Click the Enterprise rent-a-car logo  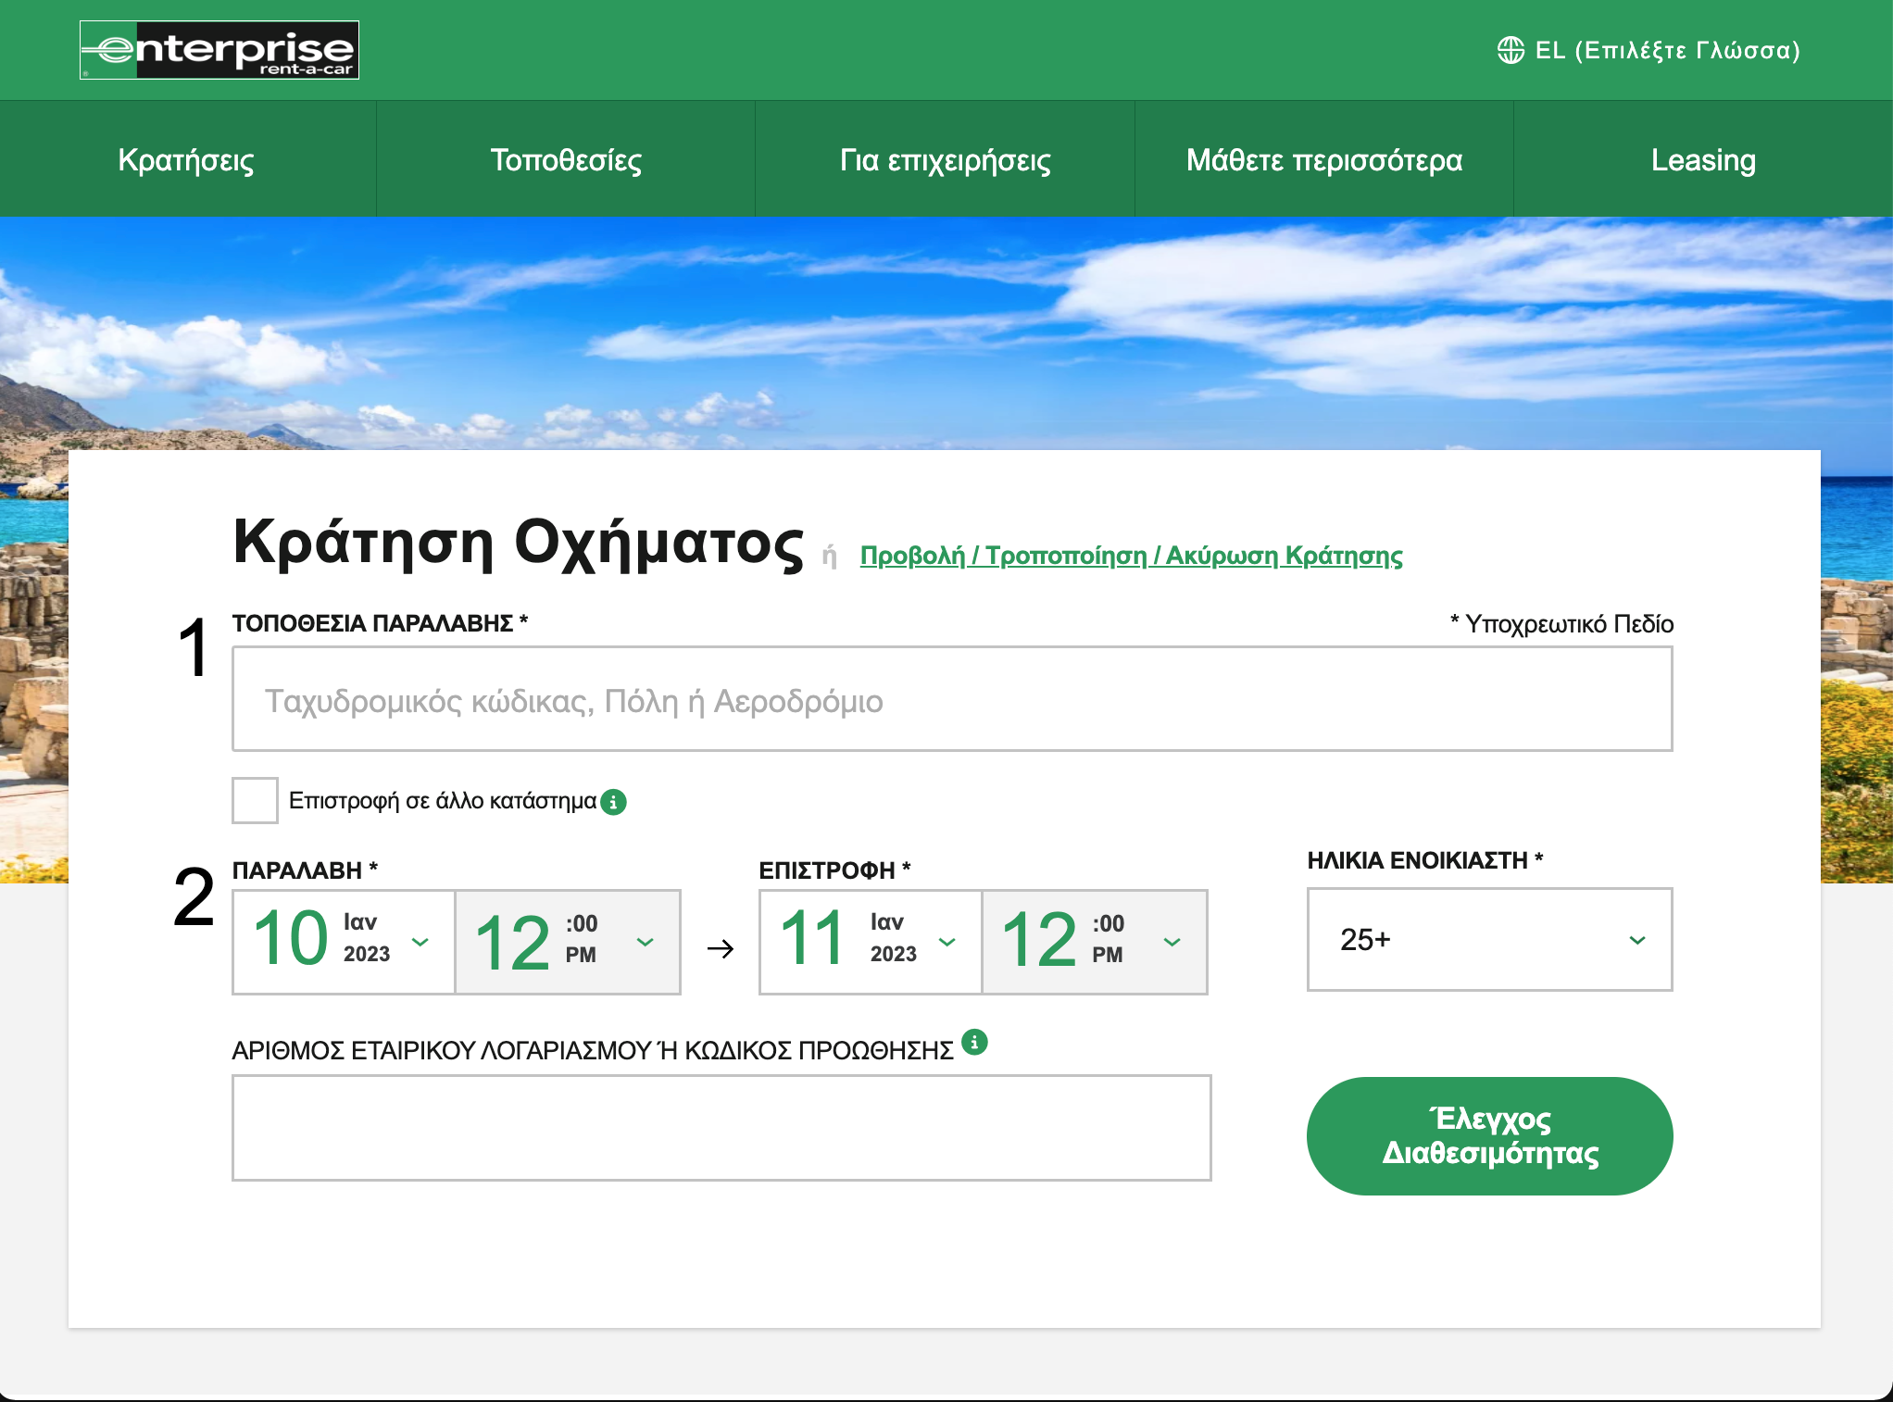[219, 50]
